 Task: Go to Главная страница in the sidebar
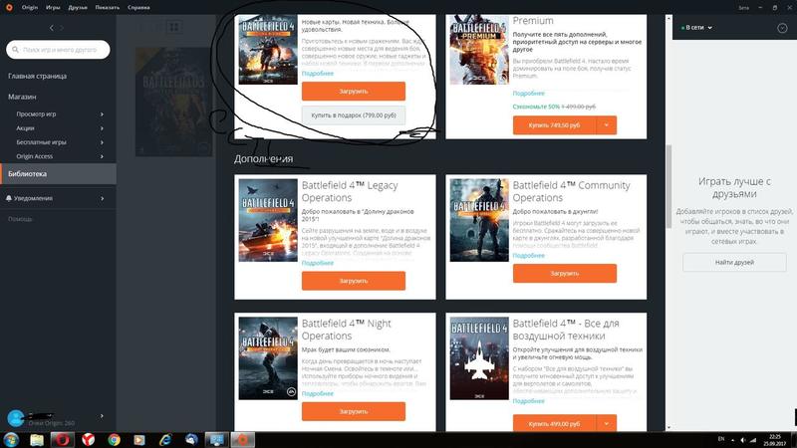pos(37,76)
